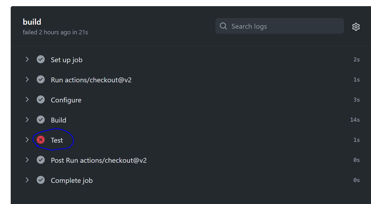Viewport: 371px width, 204px height.
Task: Click the success icon beside Complete job
Action: [41, 180]
